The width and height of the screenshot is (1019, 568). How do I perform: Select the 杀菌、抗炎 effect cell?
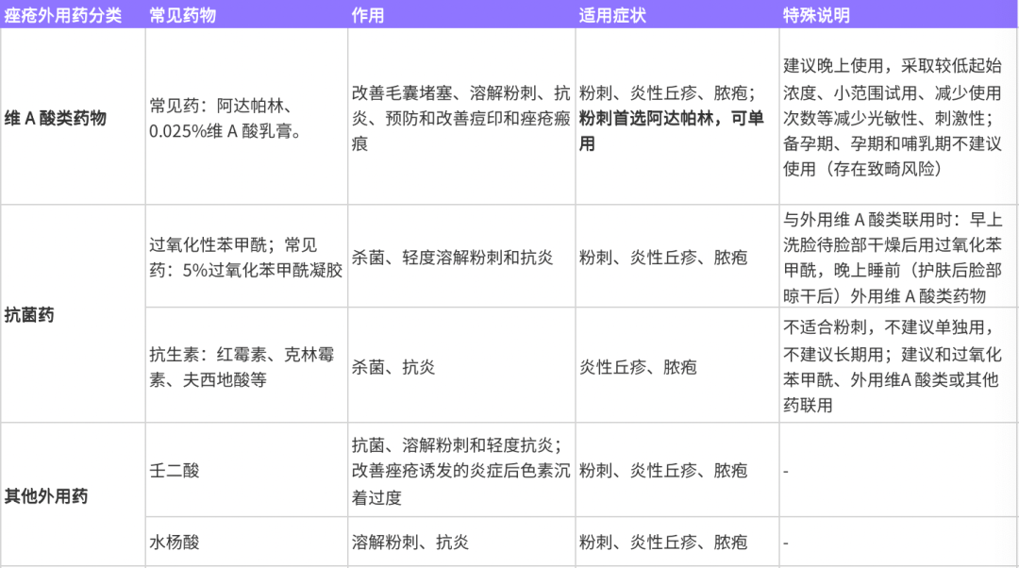click(393, 367)
